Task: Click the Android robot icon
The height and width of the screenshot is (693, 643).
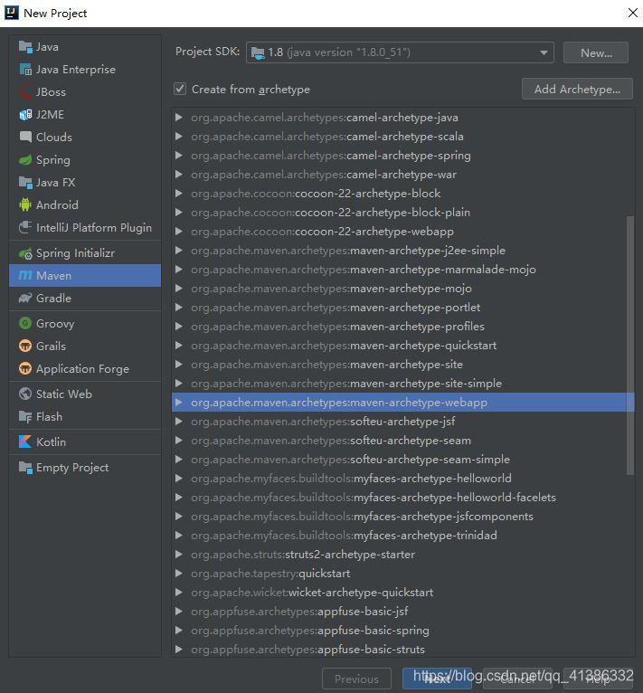Action: coord(25,204)
